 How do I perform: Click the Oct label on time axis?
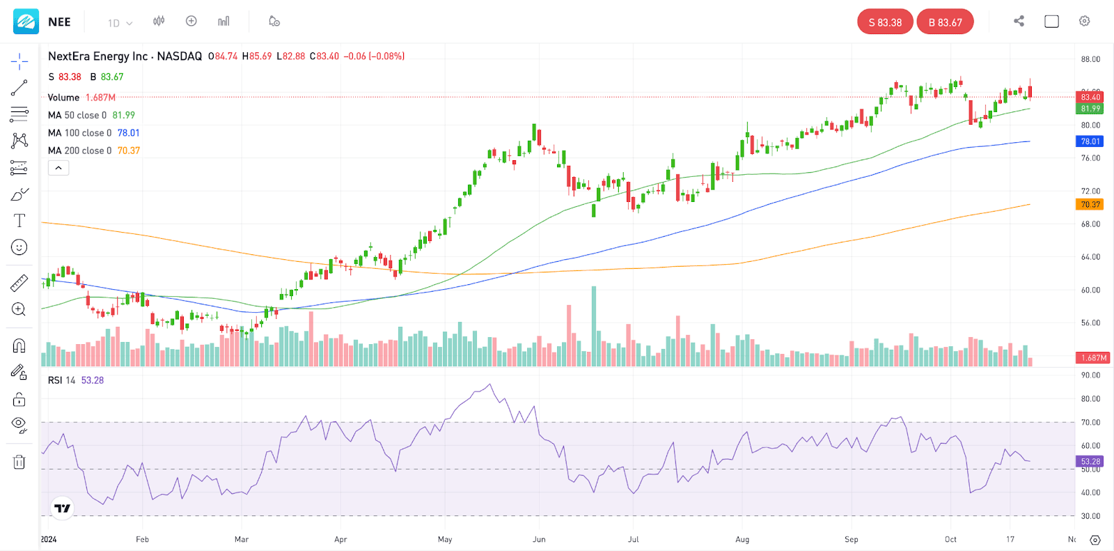pyautogui.click(x=950, y=540)
